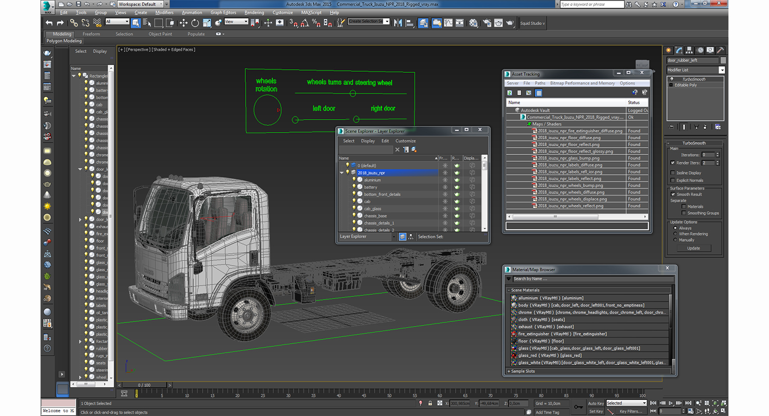Open the Utilities hammer tab
769x416 pixels.
(720, 50)
